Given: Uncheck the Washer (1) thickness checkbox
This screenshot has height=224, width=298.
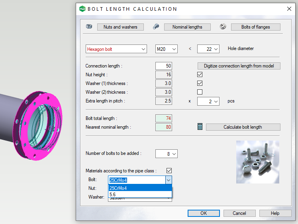Looking at the screenshot, I should [x=200, y=83].
